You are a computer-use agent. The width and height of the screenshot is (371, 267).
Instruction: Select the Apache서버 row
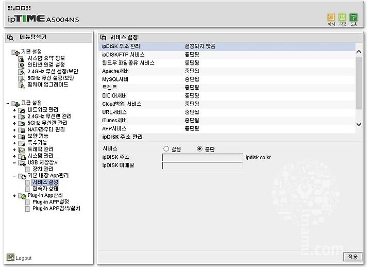point(227,71)
